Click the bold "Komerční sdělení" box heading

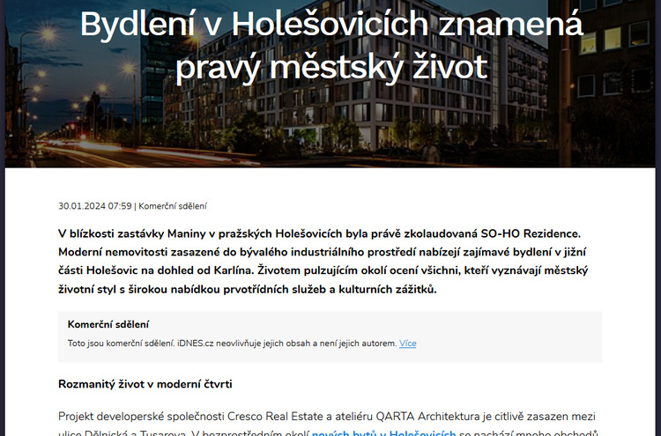pyautogui.click(x=108, y=324)
